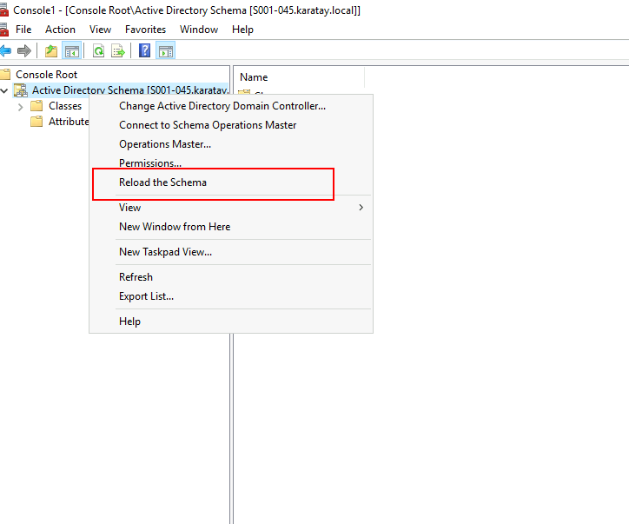
Task: Click the Classes folder icon
Action: (36, 106)
